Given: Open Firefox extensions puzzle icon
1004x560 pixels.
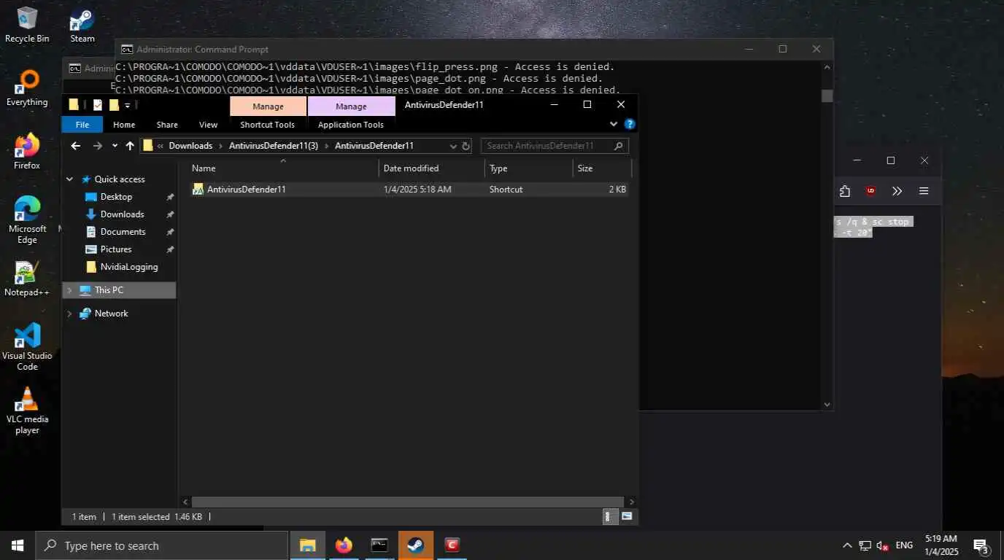Looking at the screenshot, I should point(844,191).
